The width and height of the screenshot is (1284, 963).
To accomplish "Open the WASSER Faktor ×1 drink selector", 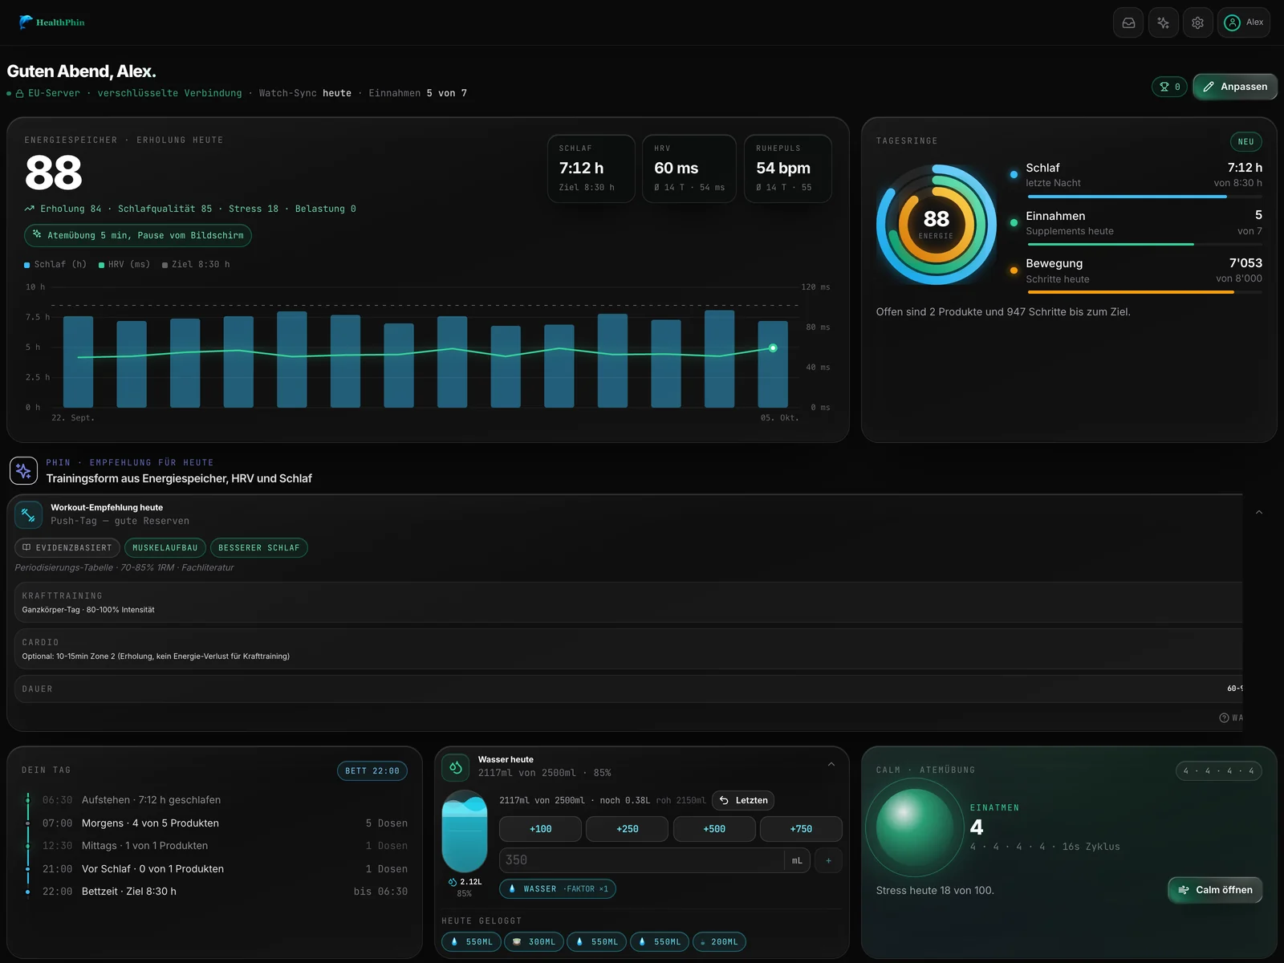I will coord(558,889).
